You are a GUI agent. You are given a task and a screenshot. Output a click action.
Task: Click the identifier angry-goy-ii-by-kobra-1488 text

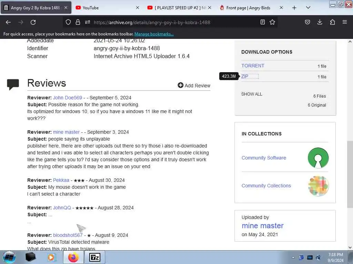point(127,48)
